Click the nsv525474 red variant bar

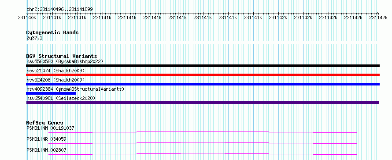coord(203,75)
